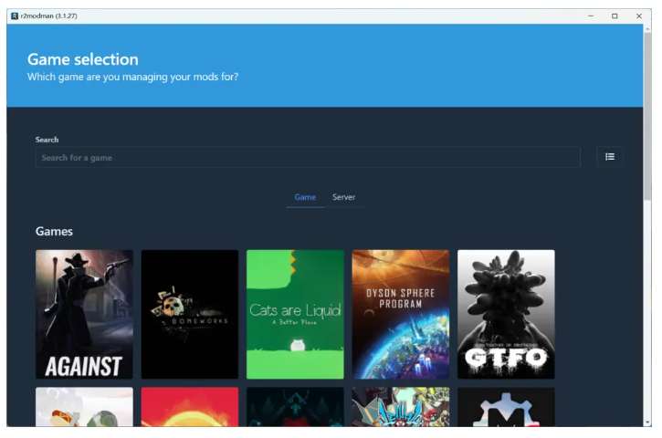
Task: Select the Game tab
Action: pyautogui.click(x=305, y=197)
